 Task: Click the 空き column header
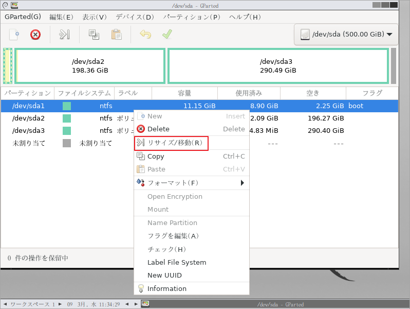(313, 93)
